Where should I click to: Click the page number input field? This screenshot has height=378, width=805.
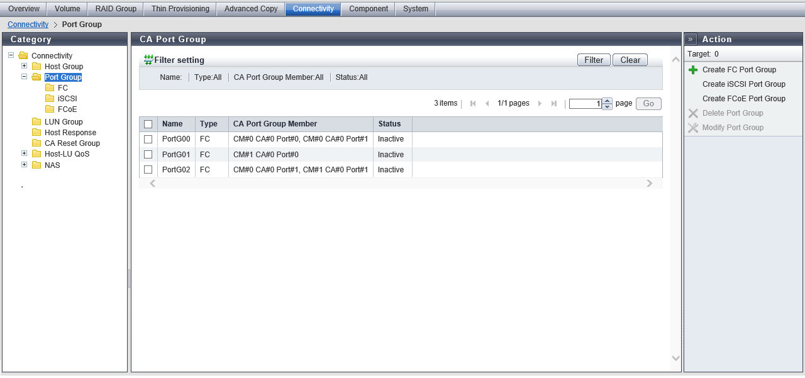[585, 104]
